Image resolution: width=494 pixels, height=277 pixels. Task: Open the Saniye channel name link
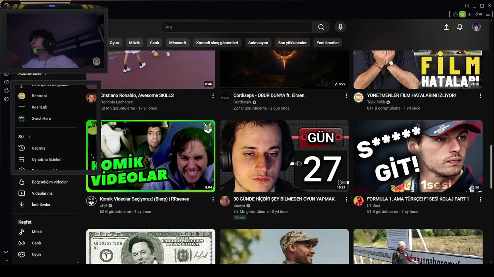240,205
